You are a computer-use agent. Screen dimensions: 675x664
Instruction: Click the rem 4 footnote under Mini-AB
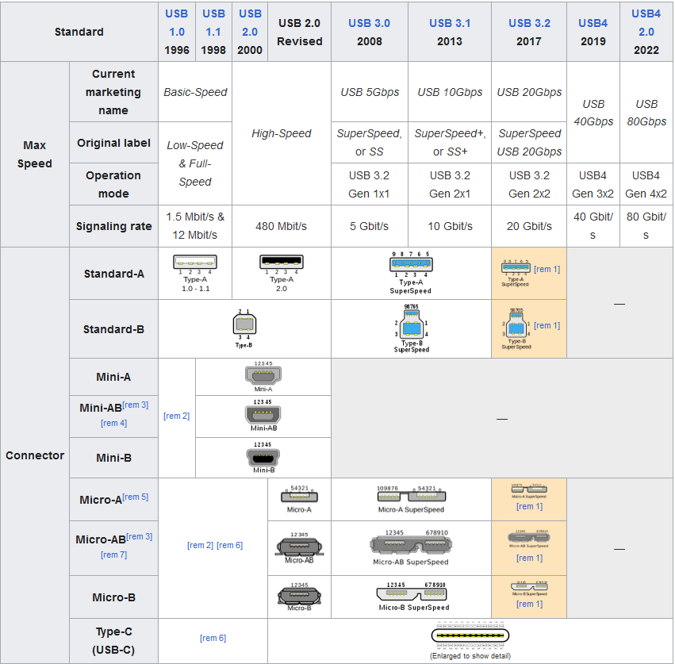coord(114,423)
